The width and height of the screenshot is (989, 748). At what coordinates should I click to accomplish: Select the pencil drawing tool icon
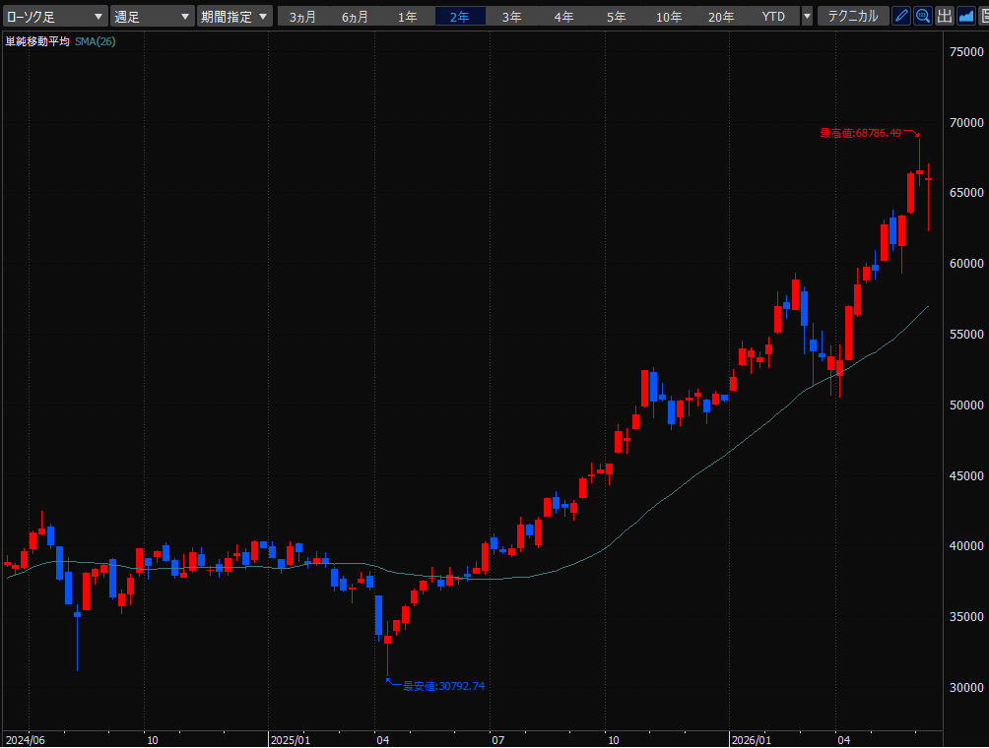901,16
